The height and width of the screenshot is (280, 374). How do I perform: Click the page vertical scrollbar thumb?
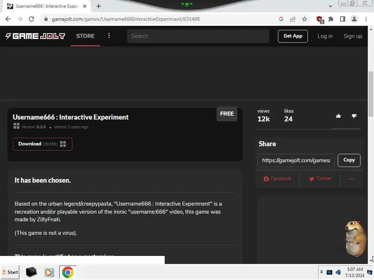pyautogui.click(x=371, y=94)
